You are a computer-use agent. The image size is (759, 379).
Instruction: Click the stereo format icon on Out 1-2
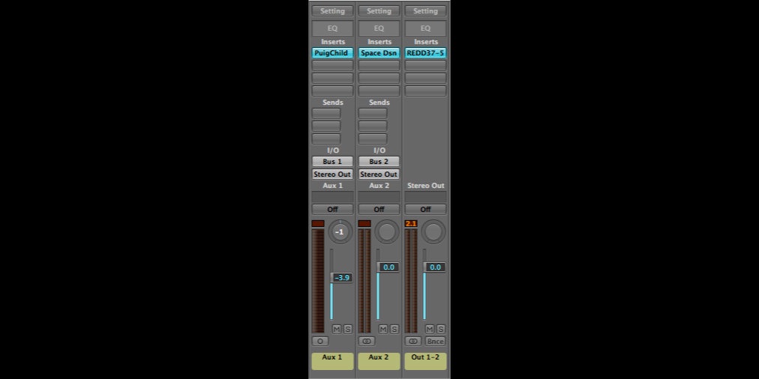point(412,341)
